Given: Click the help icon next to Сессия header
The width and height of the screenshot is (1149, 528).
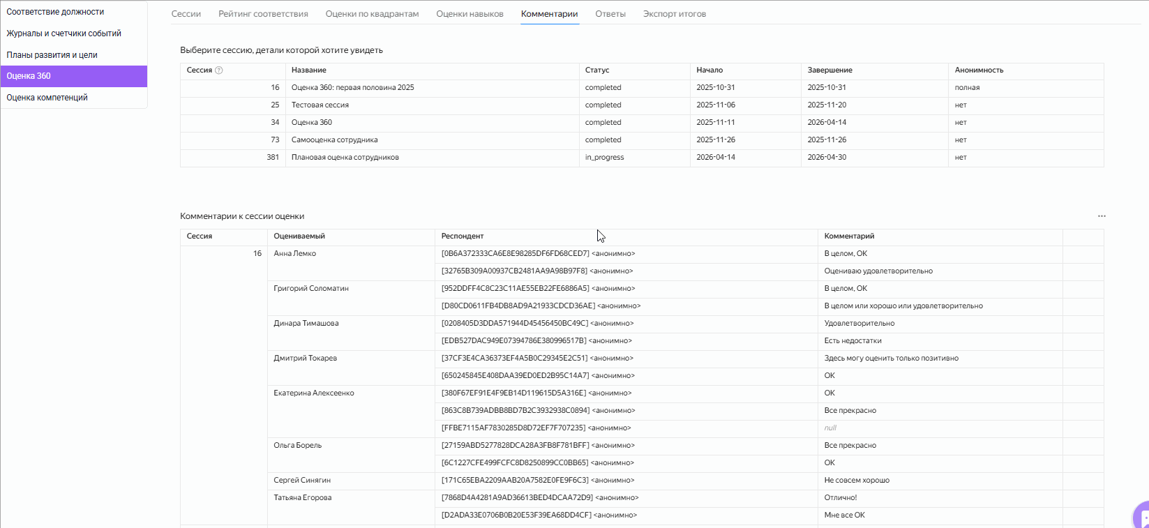Looking at the screenshot, I should point(219,70).
